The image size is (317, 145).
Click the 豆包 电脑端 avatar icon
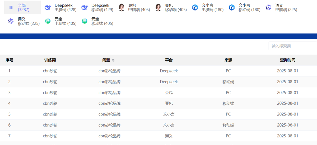point(121,8)
